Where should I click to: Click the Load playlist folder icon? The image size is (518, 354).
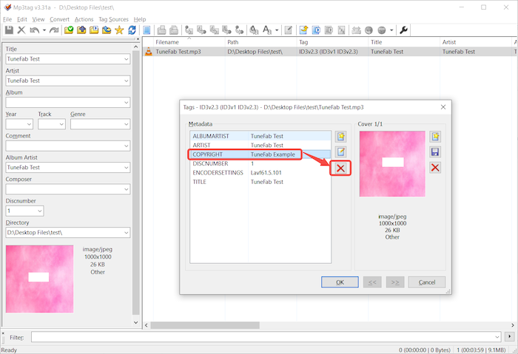tap(94, 30)
